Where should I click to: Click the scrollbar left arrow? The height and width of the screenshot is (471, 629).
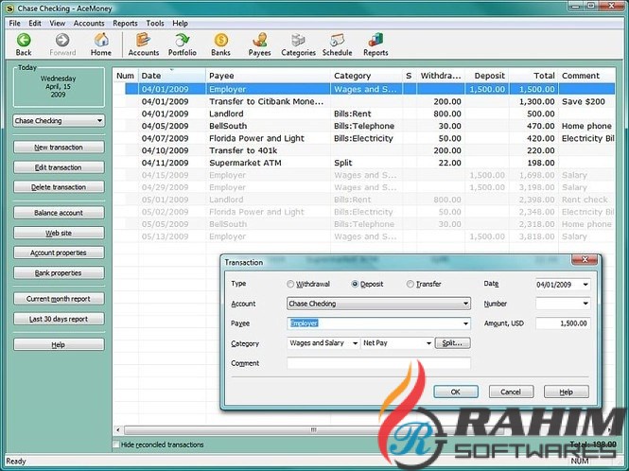118,430
